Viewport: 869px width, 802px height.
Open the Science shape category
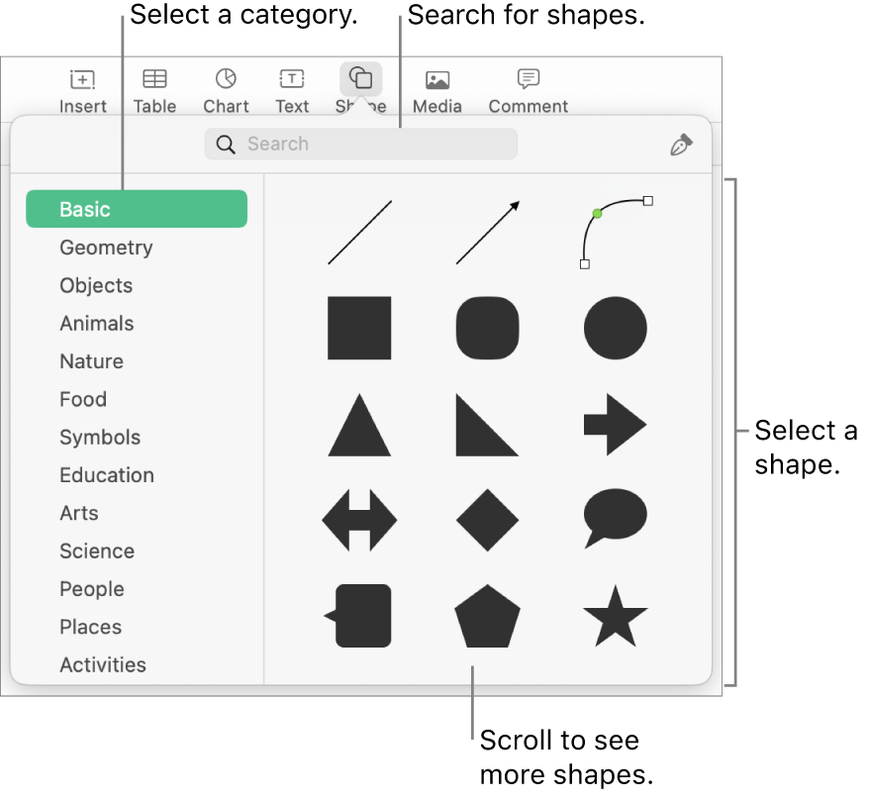tap(96, 551)
